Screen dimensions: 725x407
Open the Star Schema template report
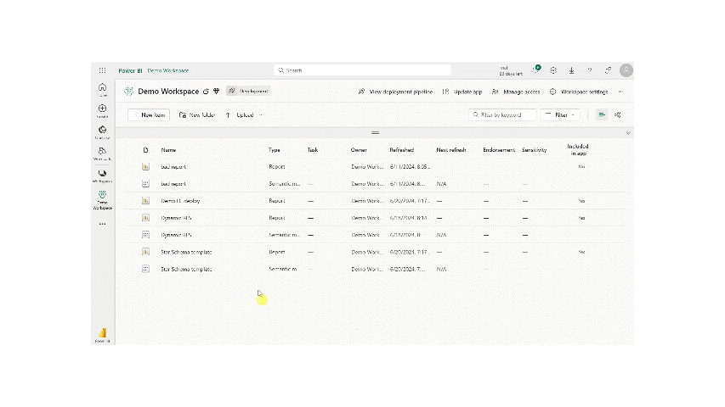186,252
